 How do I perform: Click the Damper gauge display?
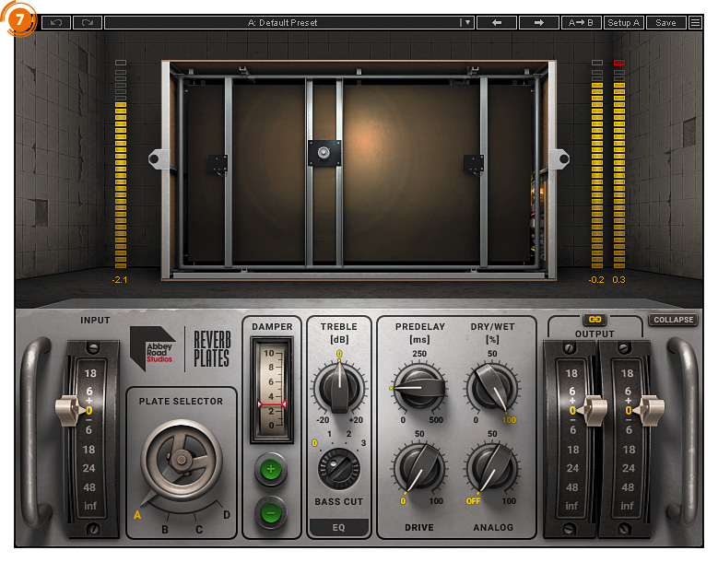point(272,391)
